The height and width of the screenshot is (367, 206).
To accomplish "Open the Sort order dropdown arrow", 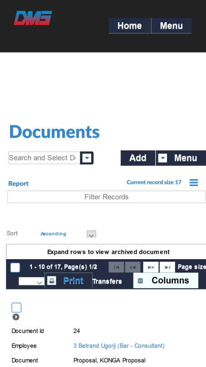I will point(91,234).
